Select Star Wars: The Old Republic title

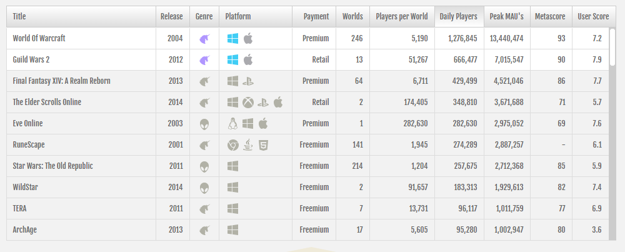53,166
